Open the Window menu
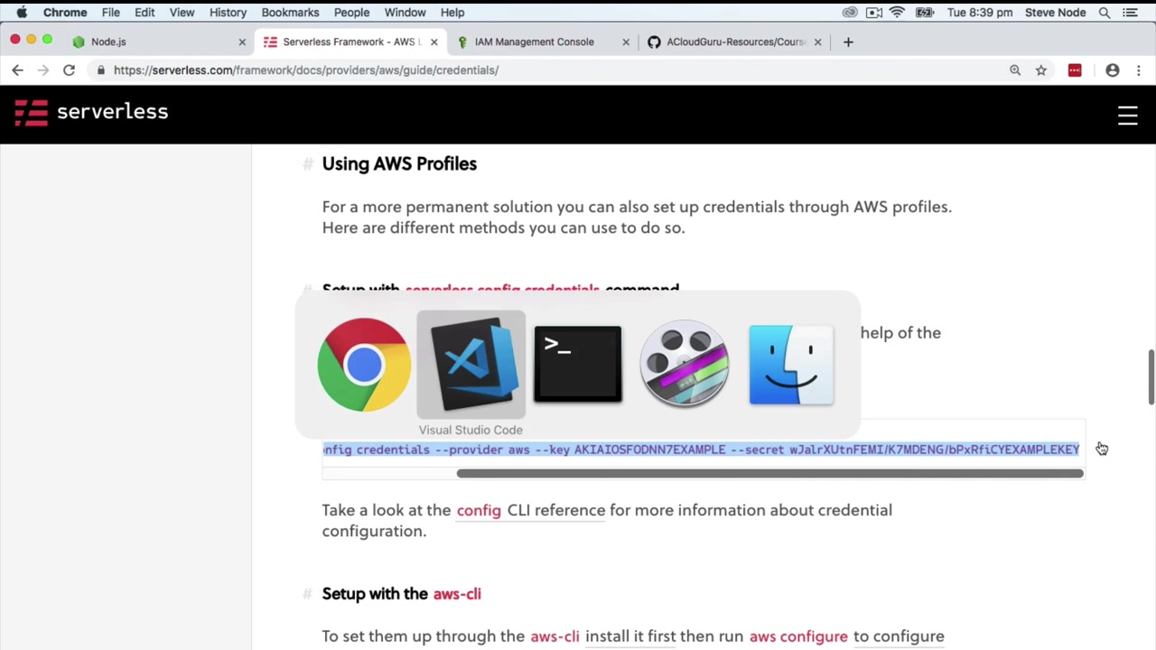Viewport: 1156px width, 650px height. coord(405,13)
